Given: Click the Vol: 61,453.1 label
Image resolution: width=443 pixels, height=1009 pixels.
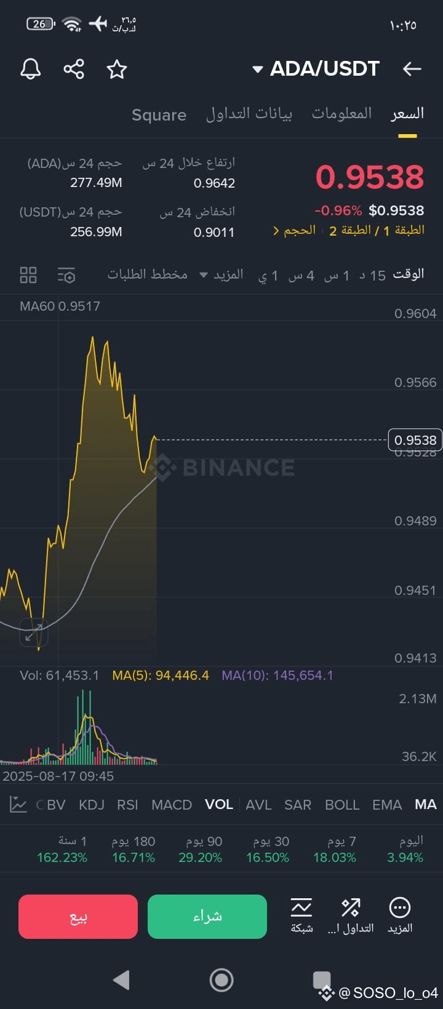Looking at the screenshot, I should (59, 676).
